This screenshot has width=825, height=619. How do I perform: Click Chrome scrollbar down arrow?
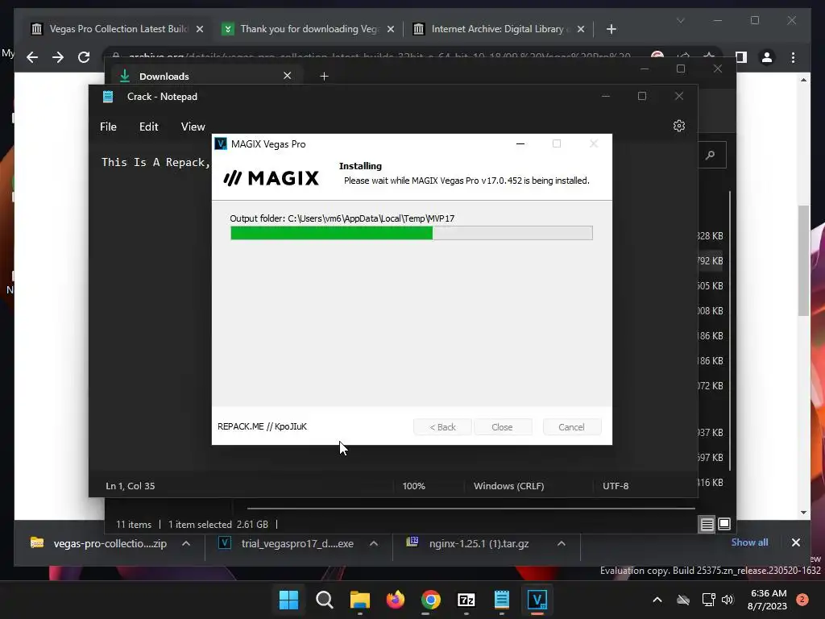(803, 512)
